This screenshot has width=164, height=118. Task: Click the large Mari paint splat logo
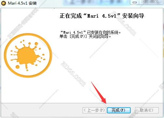point(28,55)
